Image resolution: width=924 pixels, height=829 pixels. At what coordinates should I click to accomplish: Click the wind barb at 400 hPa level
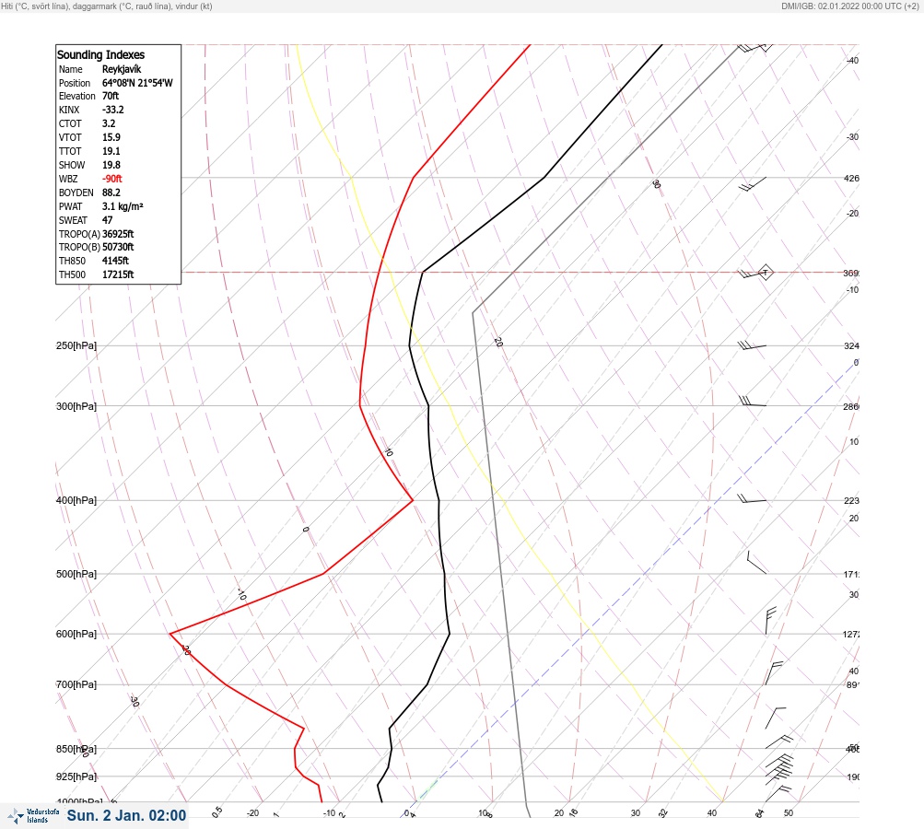click(x=752, y=498)
